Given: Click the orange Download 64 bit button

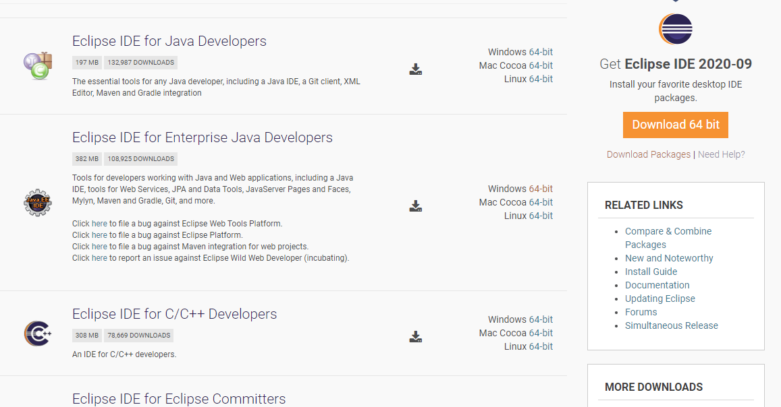Looking at the screenshot, I should click(x=676, y=125).
